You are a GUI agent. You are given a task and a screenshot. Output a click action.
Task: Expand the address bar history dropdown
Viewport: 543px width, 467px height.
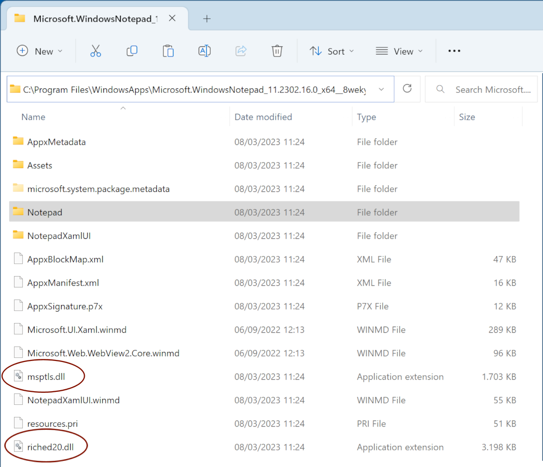click(381, 89)
